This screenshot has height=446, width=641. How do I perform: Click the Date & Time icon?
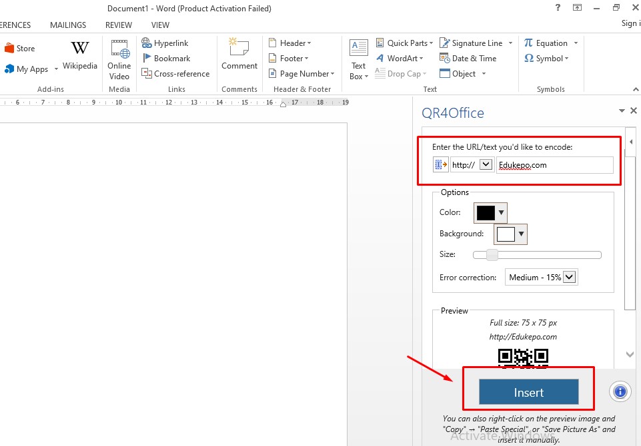coord(445,59)
